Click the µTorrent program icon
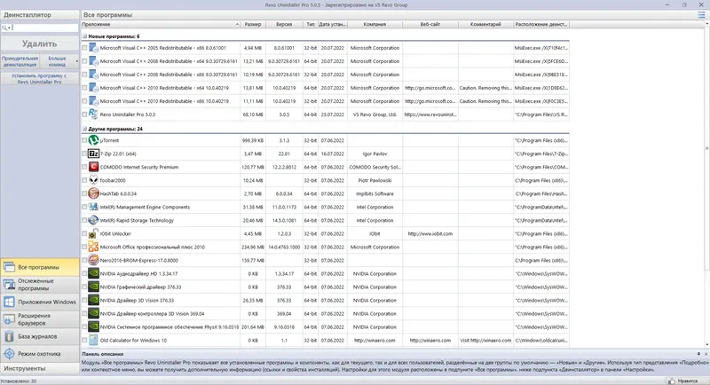The height and width of the screenshot is (385, 710). 93,140
